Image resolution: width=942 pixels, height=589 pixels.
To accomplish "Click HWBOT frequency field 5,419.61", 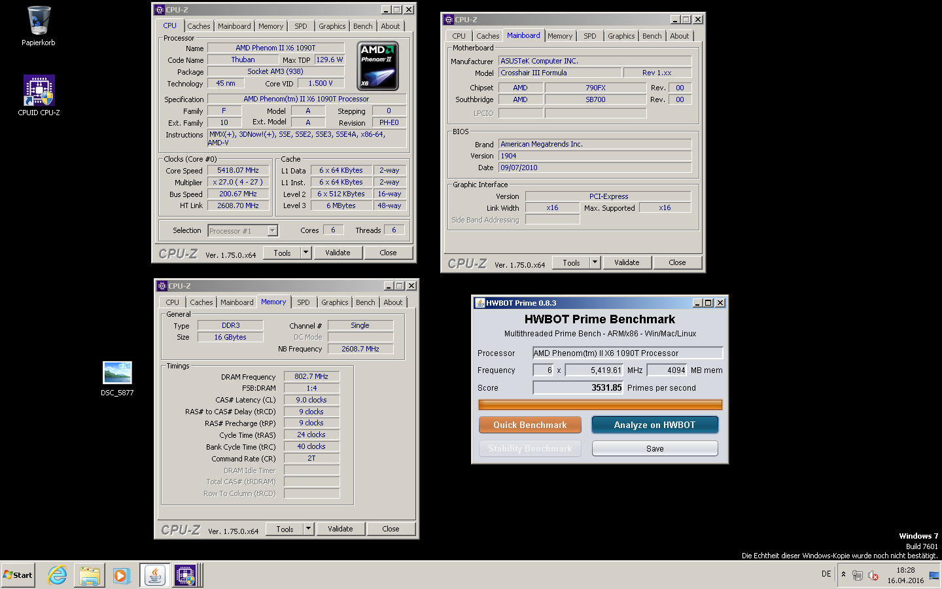I will [594, 370].
